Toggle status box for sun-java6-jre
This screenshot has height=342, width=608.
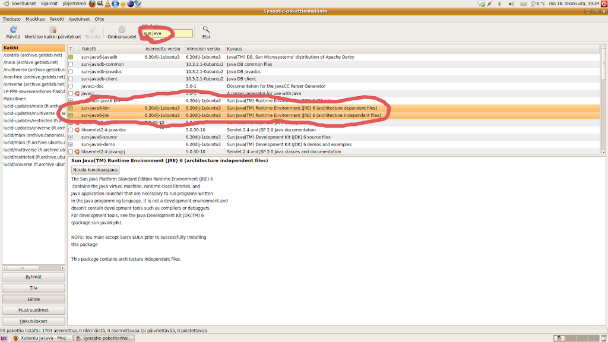71,115
